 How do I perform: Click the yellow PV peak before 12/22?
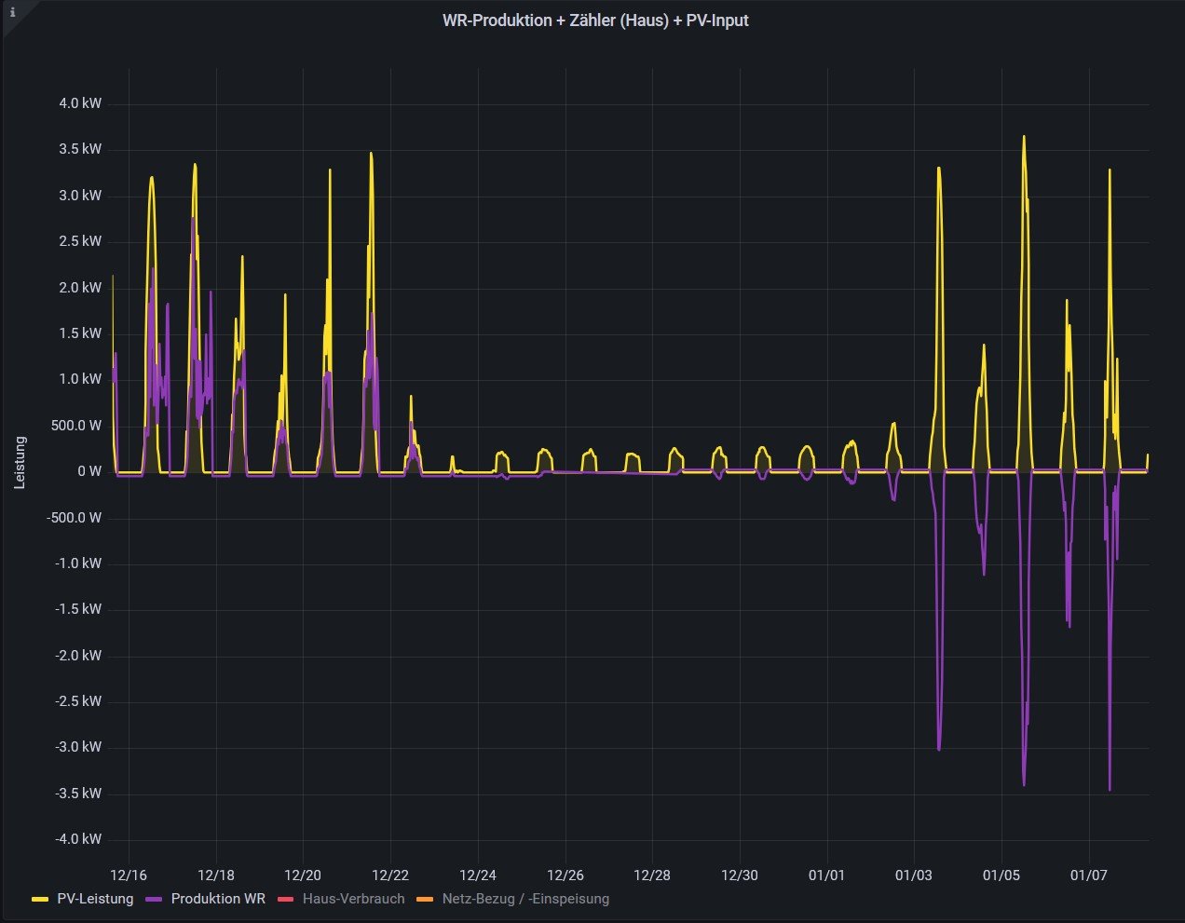coord(371,155)
